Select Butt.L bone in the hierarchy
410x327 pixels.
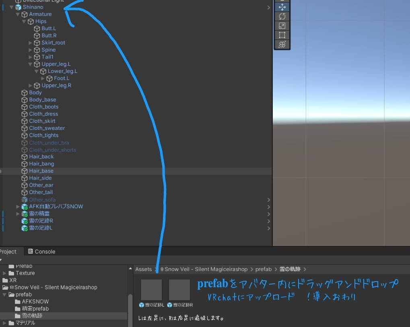49,29
